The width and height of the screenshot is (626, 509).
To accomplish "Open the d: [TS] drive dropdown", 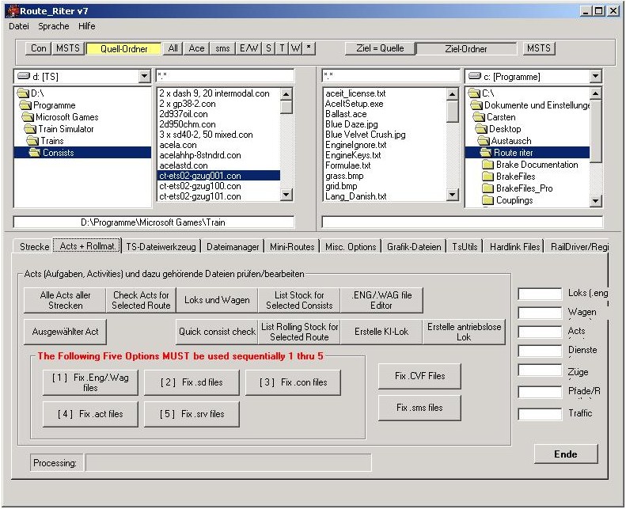I will coord(144,77).
